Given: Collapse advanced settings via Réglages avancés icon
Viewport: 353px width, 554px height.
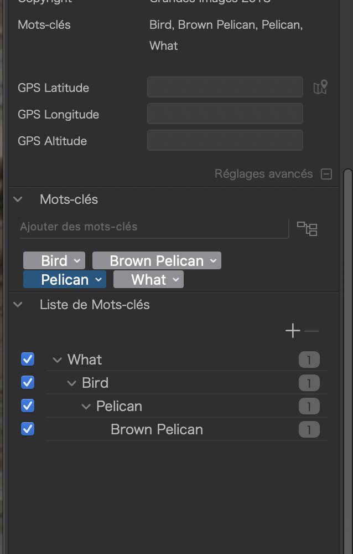Looking at the screenshot, I should tap(326, 174).
